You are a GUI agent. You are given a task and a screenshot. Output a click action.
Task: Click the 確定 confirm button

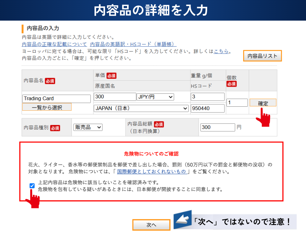(263, 103)
